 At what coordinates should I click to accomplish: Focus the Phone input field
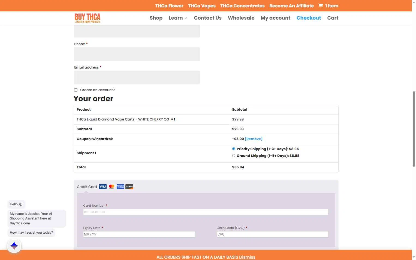pyautogui.click(x=137, y=54)
